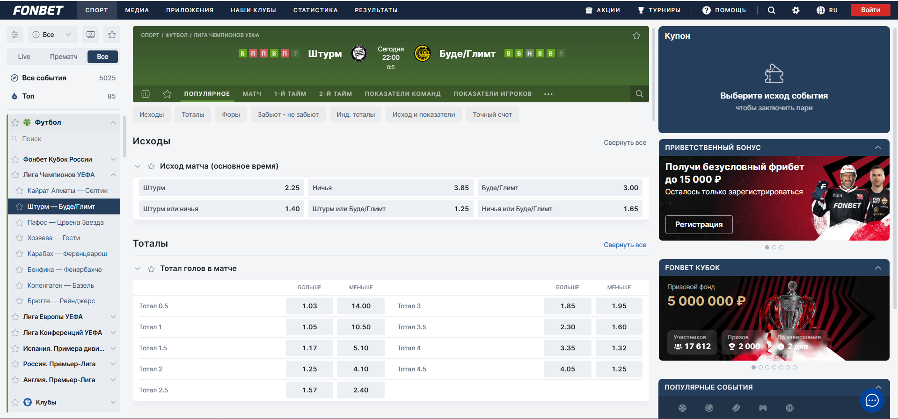This screenshot has width=898, height=419.
Task: Click the three dots more tabs icon
Action: coord(548,94)
